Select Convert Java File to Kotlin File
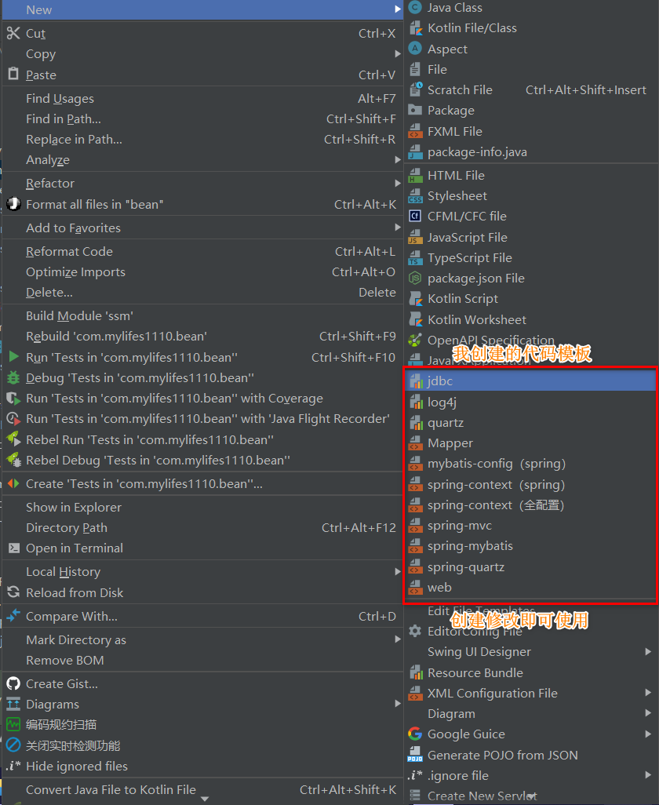Image resolution: width=659 pixels, height=805 pixels. click(x=202, y=789)
